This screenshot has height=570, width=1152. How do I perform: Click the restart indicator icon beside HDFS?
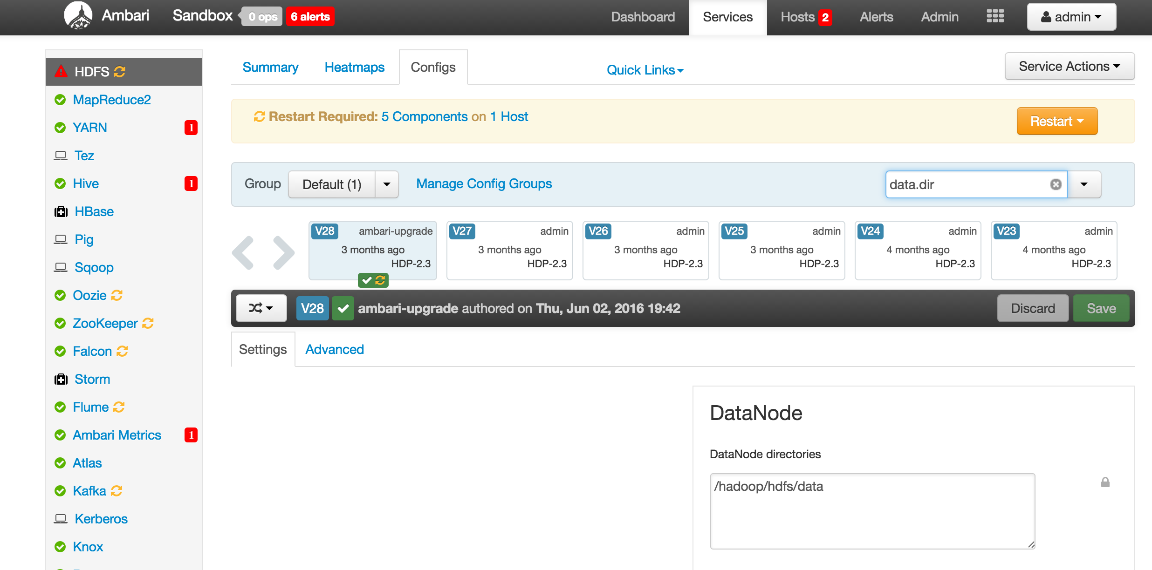pos(120,71)
